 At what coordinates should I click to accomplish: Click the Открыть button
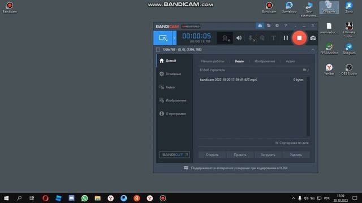point(212,155)
